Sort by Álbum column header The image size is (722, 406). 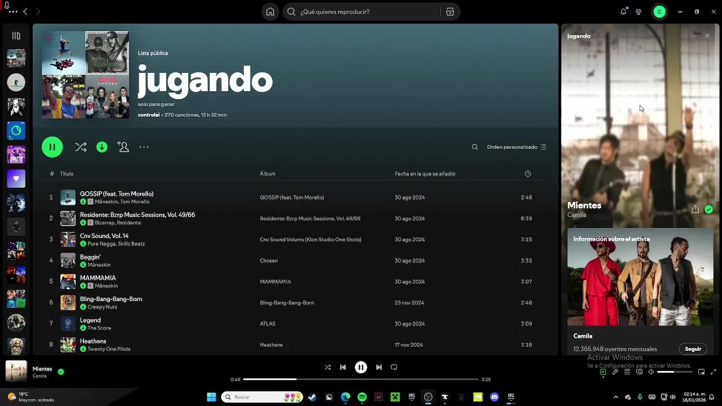pos(267,174)
